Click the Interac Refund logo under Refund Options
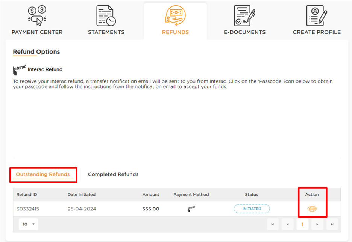This screenshot has height=242, width=352. [20, 69]
